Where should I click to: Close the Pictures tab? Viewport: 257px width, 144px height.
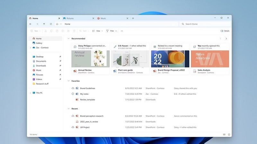coord(93,18)
